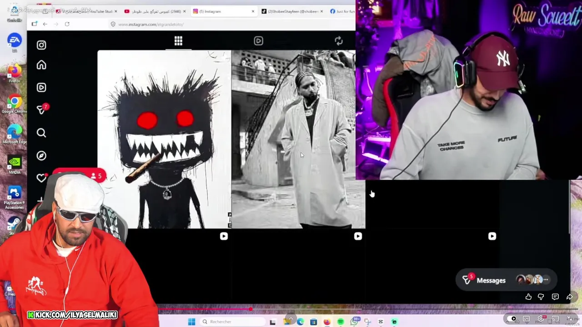This screenshot has height=327, width=582.
Task: Close the ShobeeShayfeen TikTok tab
Action: click(x=321, y=11)
